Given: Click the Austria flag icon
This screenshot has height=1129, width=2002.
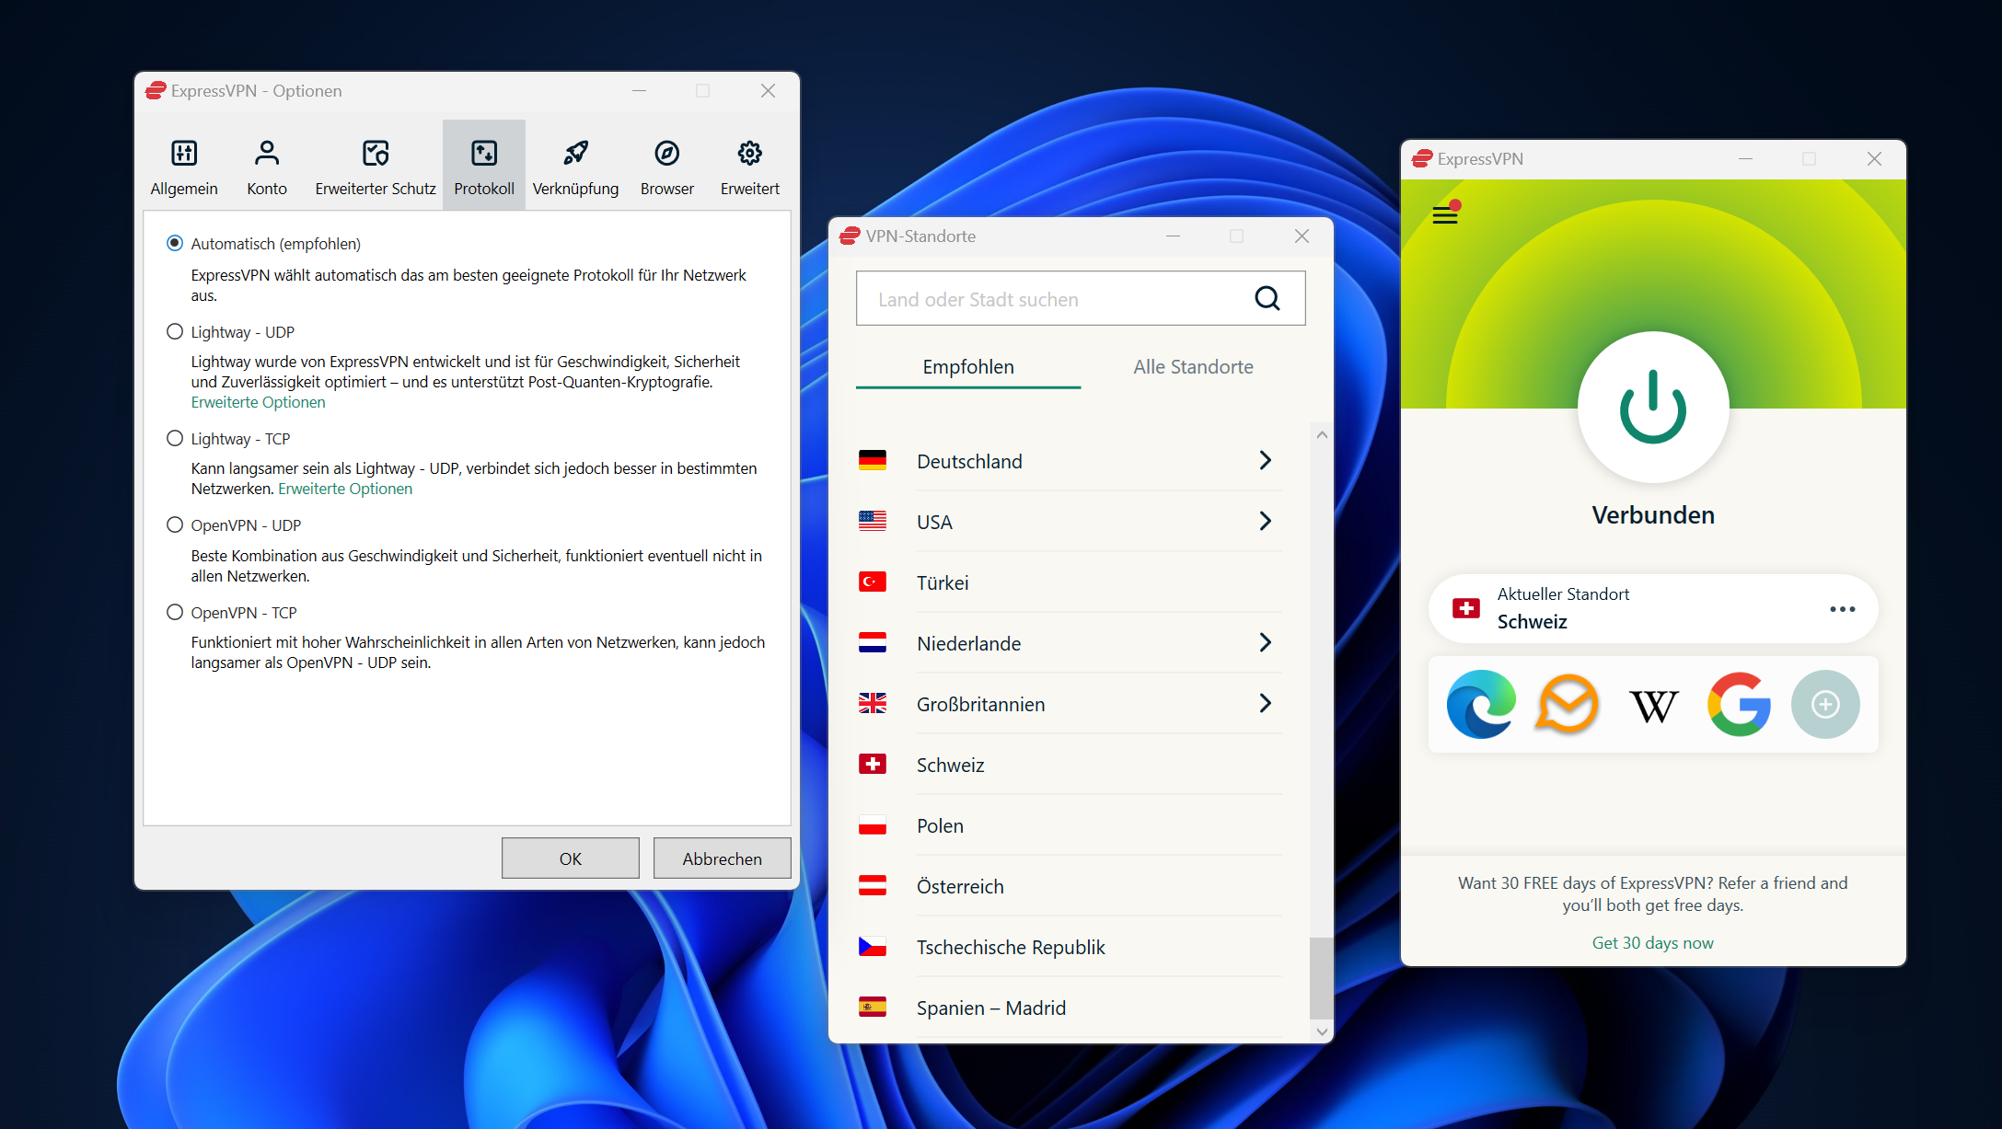Looking at the screenshot, I should click(x=873, y=885).
